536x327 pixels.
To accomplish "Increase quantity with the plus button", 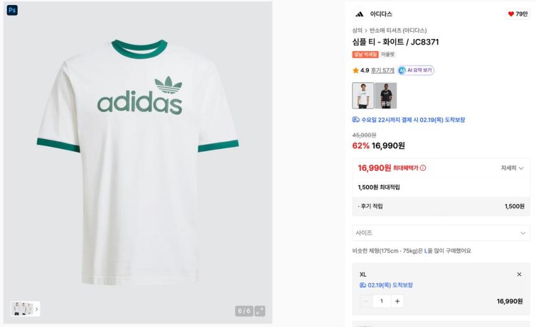I will coord(397,301).
